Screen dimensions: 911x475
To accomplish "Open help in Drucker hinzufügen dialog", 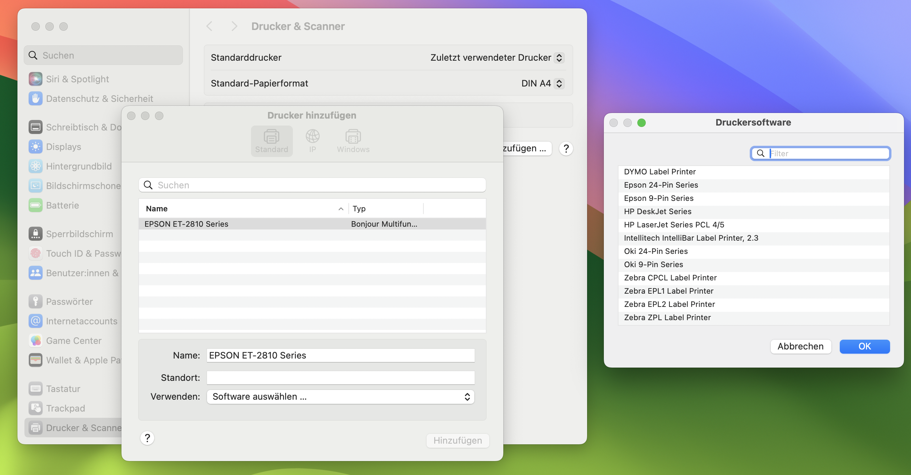I will pos(147,438).
